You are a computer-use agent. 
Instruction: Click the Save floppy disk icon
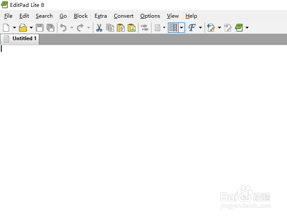[x=40, y=28]
